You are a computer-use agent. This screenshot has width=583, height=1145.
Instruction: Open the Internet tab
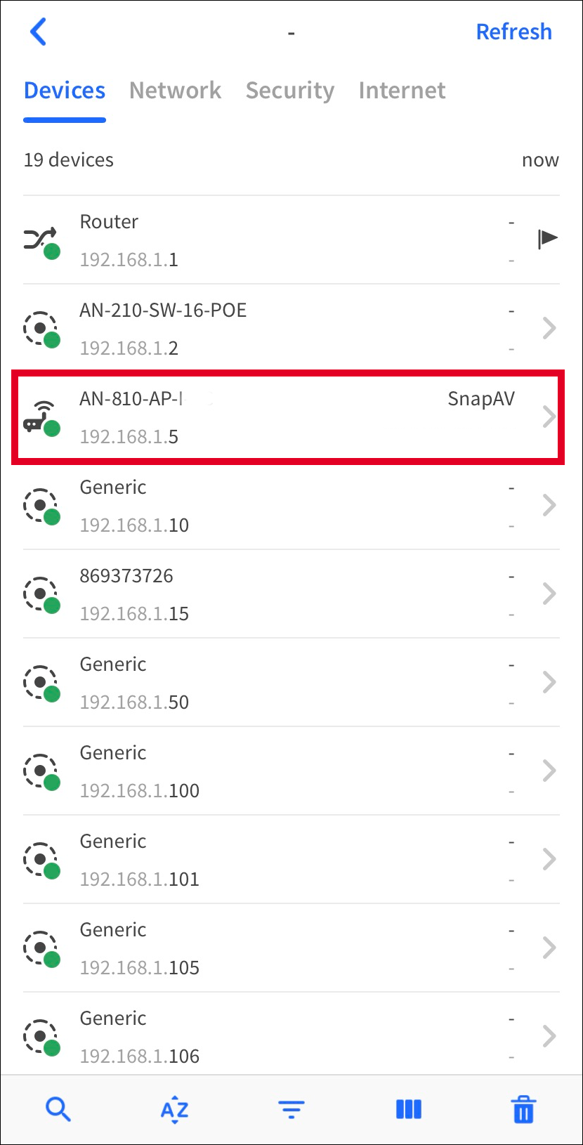[x=402, y=91]
